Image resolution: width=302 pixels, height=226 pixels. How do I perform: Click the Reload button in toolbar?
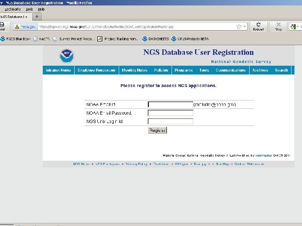pos(258,26)
